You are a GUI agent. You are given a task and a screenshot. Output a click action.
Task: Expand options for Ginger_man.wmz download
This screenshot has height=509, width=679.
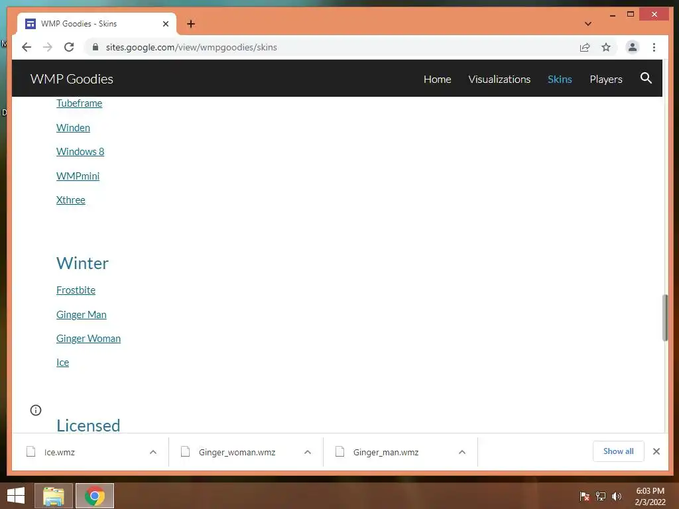pyautogui.click(x=462, y=452)
